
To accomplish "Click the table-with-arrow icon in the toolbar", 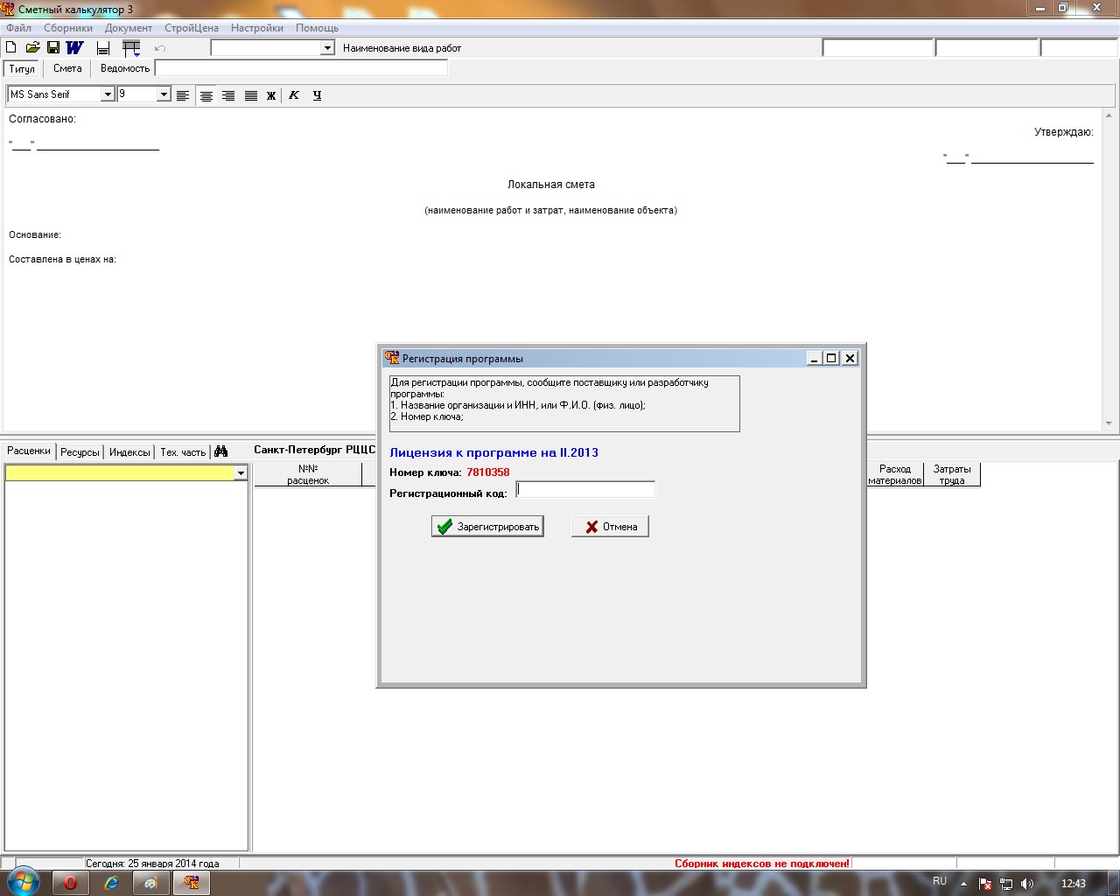I will [x=131, y=48].
